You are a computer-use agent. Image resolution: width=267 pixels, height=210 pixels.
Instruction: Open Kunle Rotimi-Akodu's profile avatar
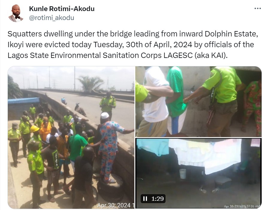(x=16, y=13)
